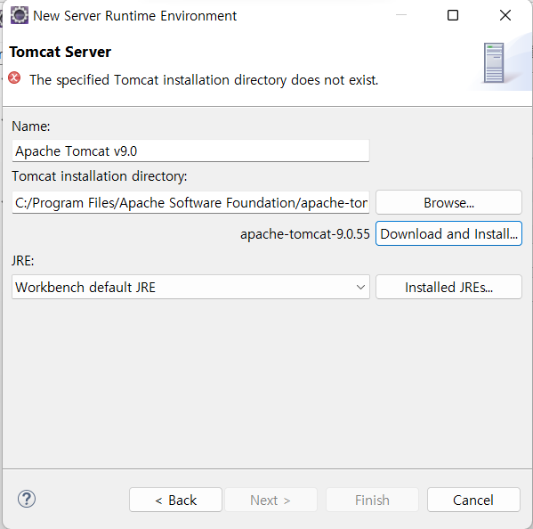This screenshot has height=529, width=533.
Task: Open the Browse... directory chooser
Action: [448, 202]
